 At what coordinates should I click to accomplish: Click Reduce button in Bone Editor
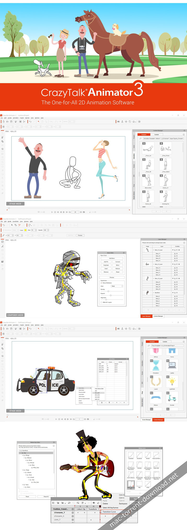(118, 269)
